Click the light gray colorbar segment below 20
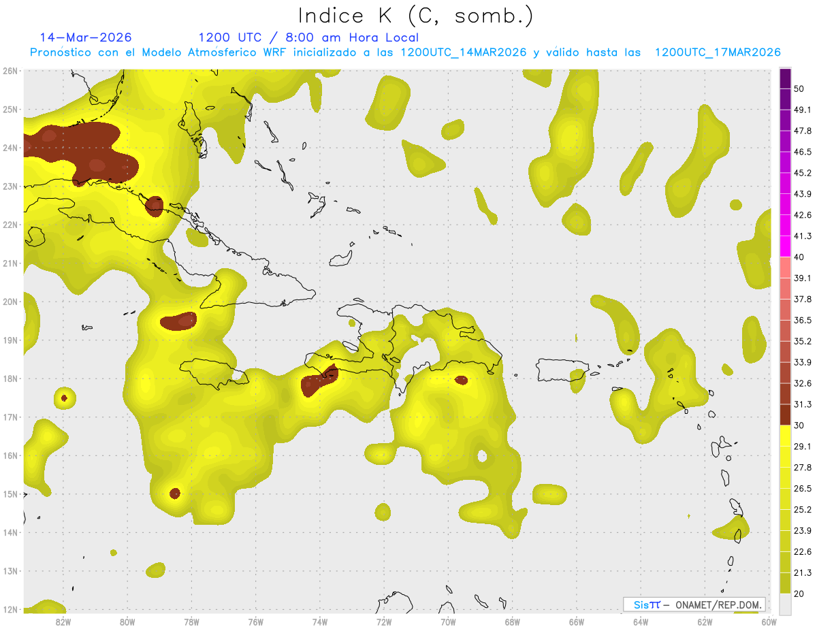 [785, 604]
